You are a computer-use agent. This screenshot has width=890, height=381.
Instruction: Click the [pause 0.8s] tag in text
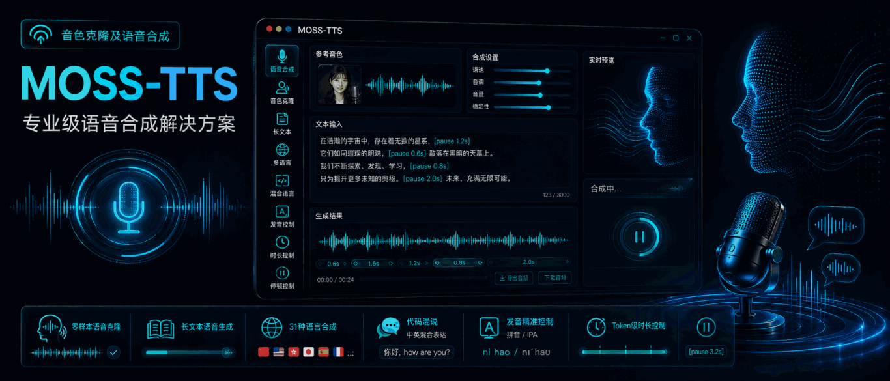[x=429, y=166]
